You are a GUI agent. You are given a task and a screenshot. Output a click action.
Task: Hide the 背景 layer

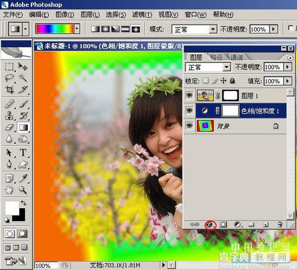pos(189,125)
